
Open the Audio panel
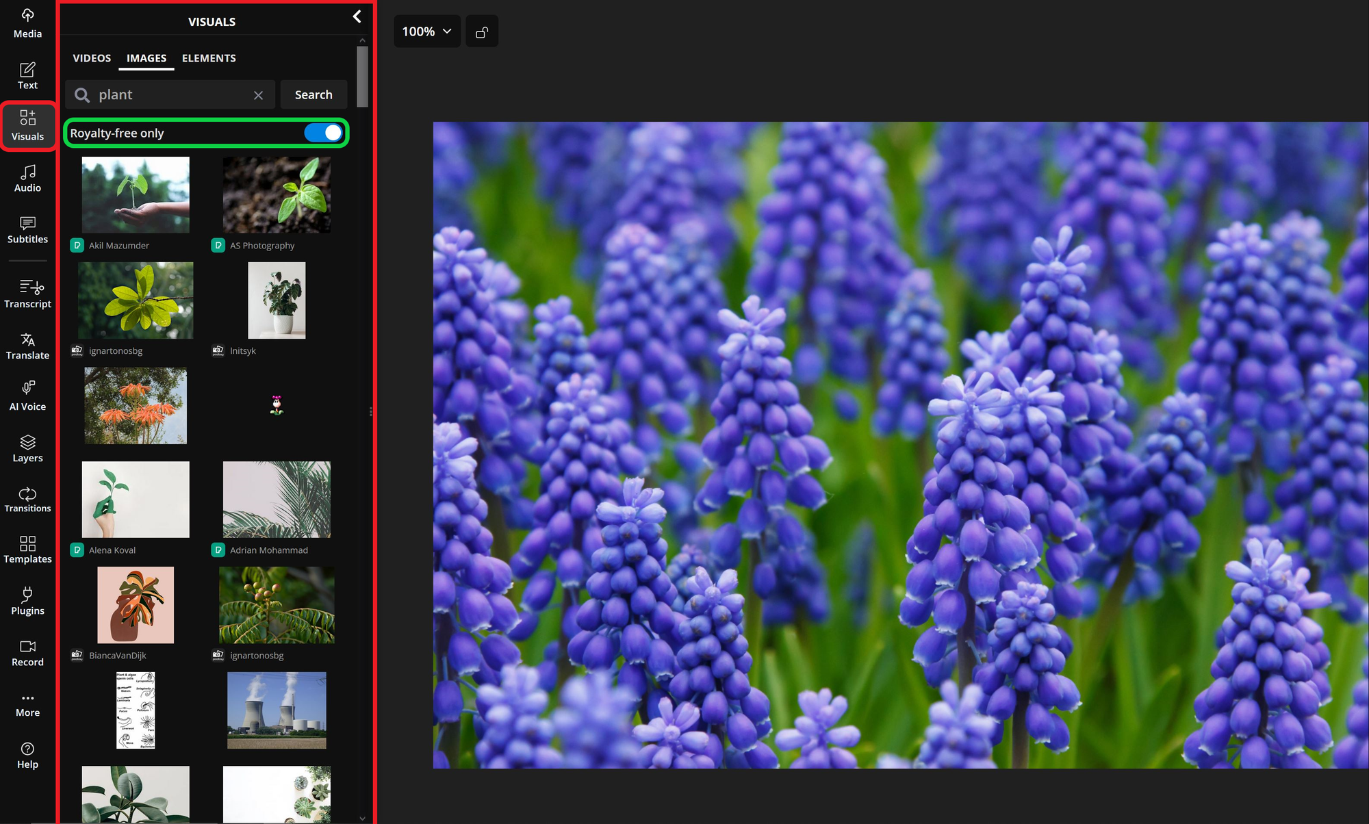click(x=27, y=177)
